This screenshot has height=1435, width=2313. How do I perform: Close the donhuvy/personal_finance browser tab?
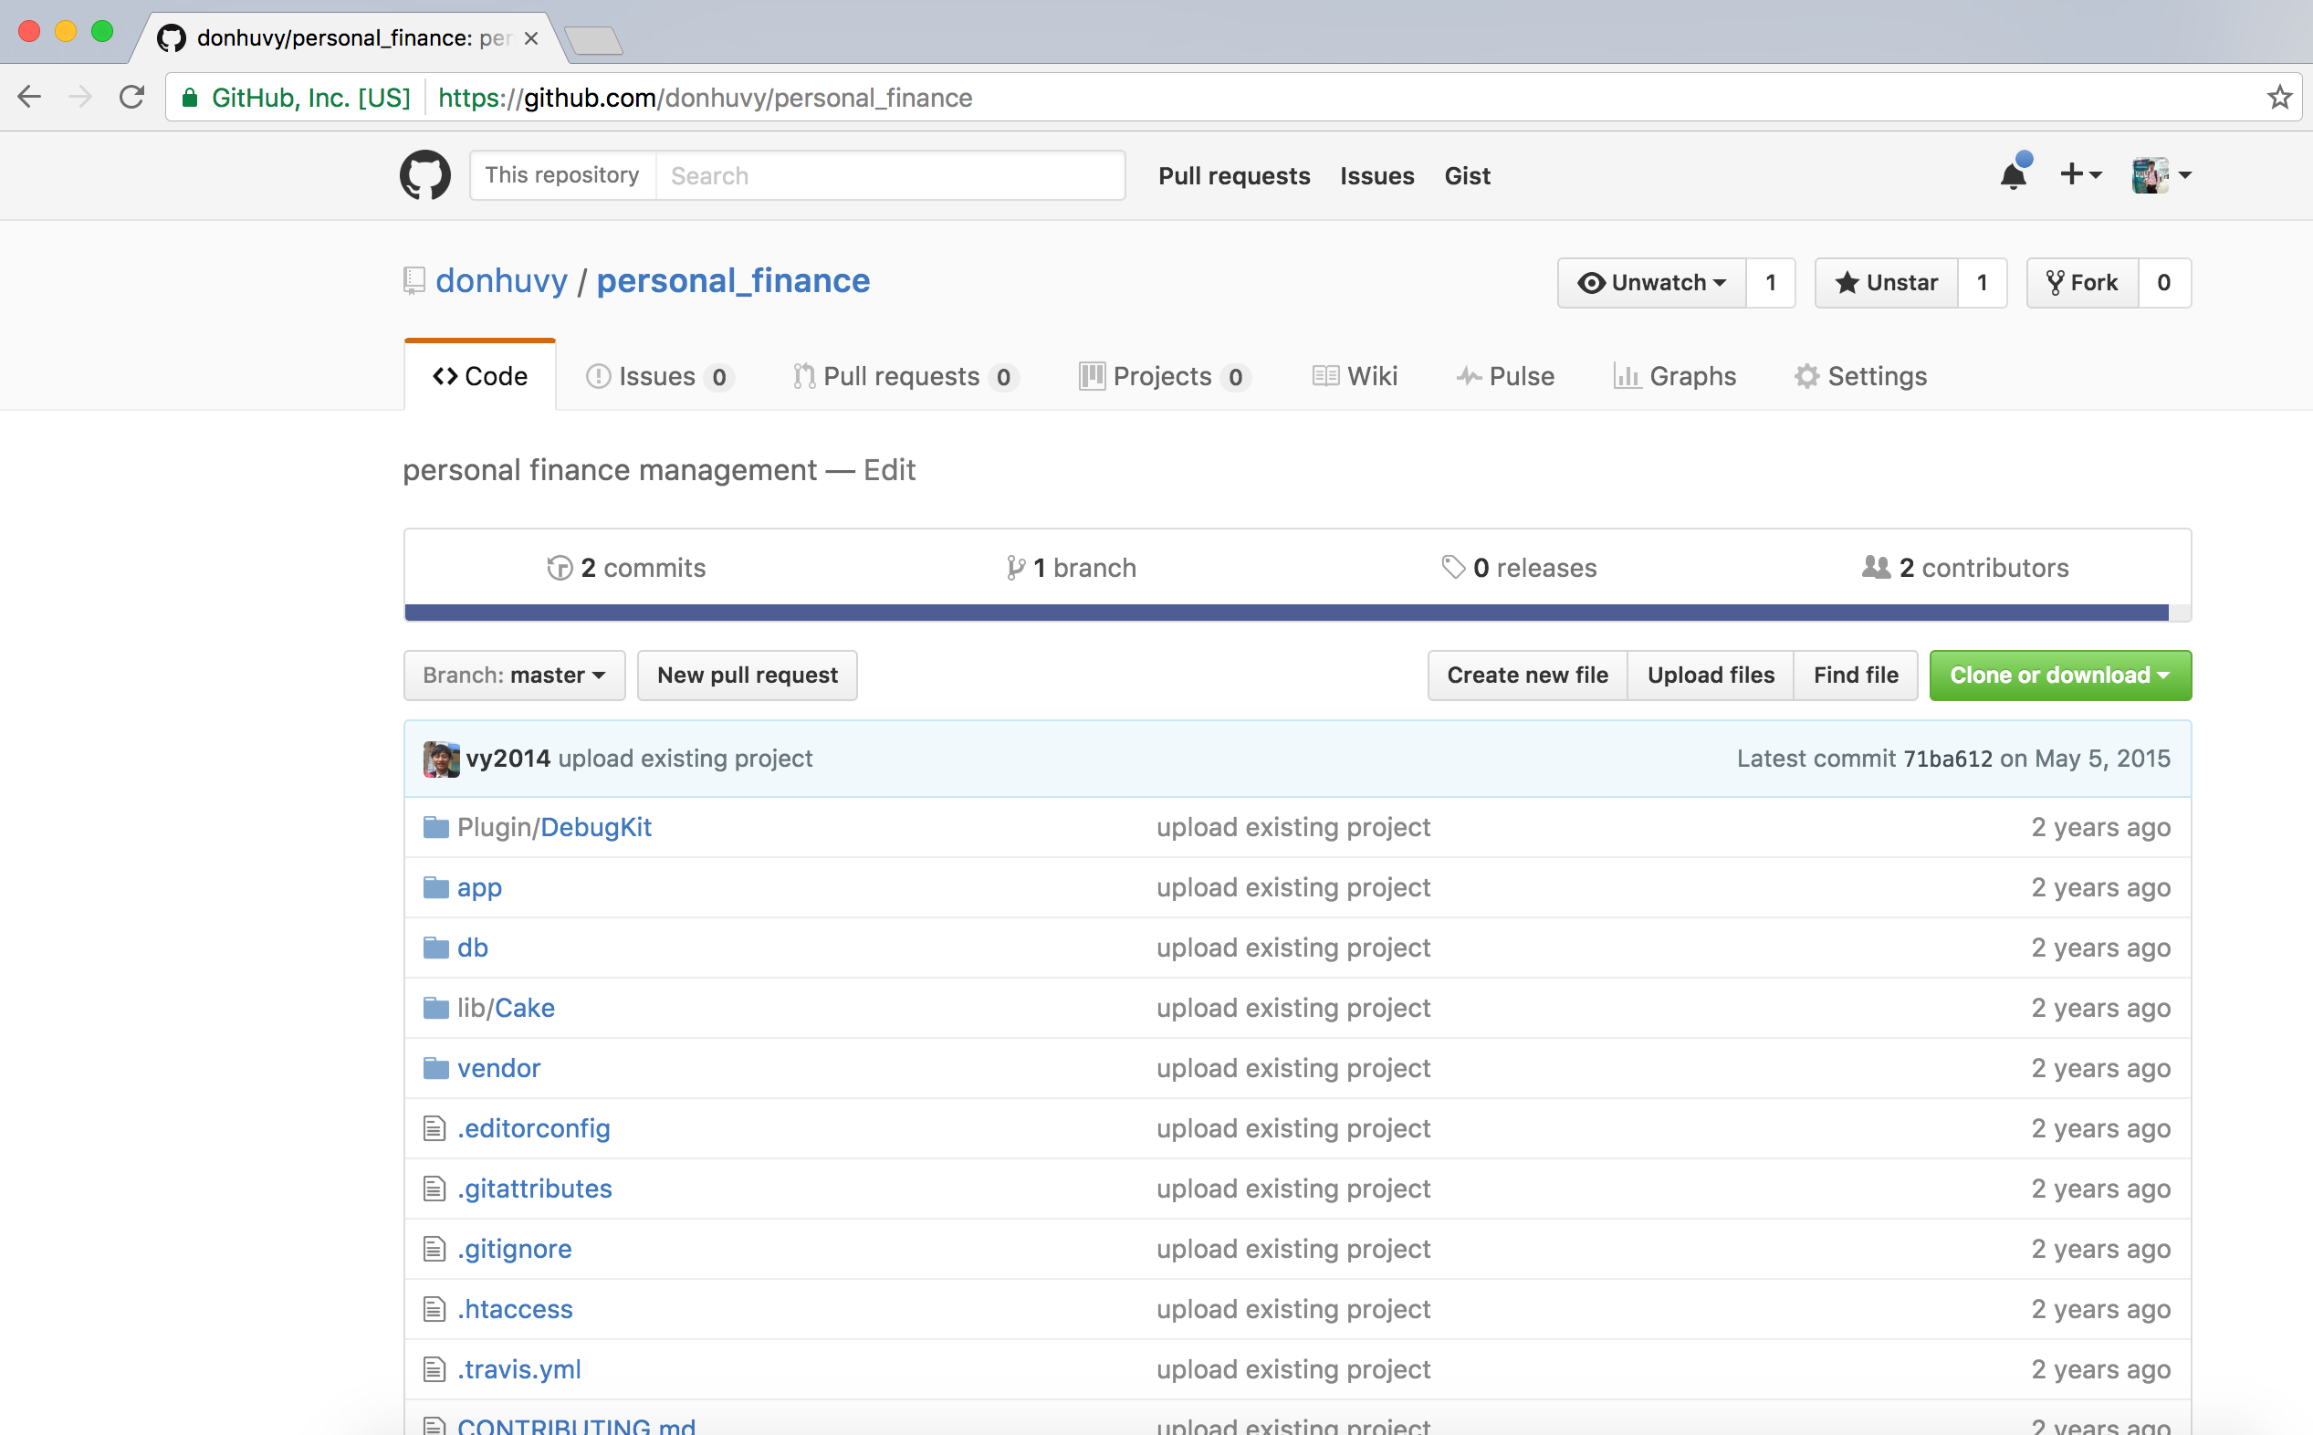531,38
